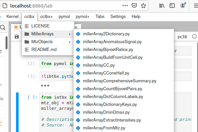Open the Firefox account icon

pyautogui.click(x=183, y=6)
